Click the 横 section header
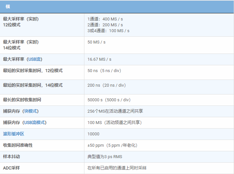The image size is (234, 174). 8,6
